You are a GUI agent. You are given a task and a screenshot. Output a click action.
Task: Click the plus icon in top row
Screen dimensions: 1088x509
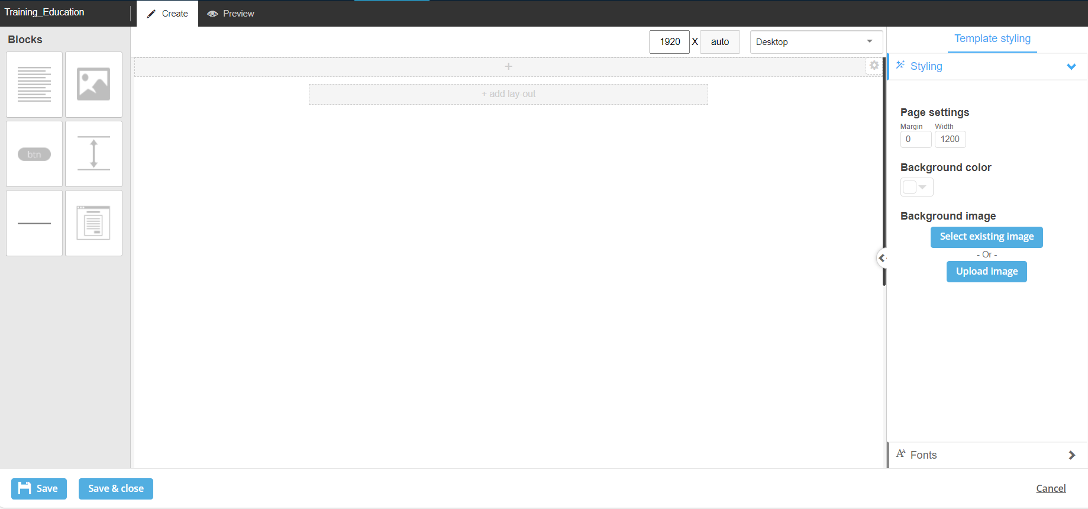[x=508, y=66]
